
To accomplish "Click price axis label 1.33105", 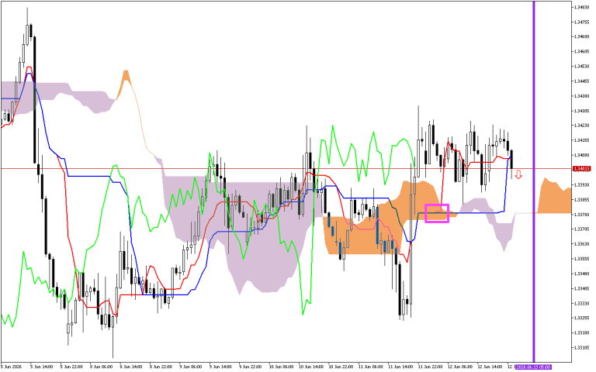I will (x=581, y=348).
